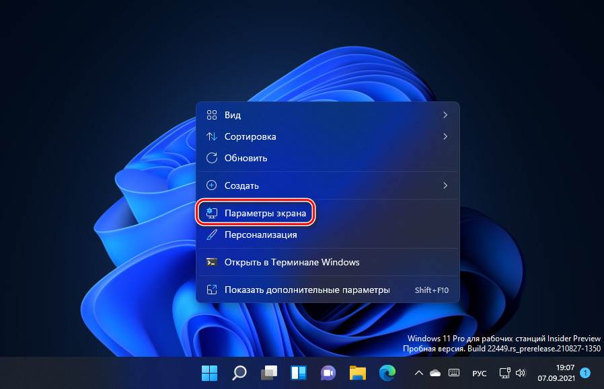Open Task View on the taskbar
The image size is (604, 389).
tap(269, 373)
